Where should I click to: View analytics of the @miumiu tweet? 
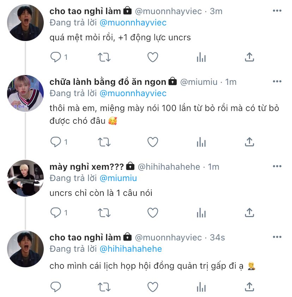(x=201, y=142)
